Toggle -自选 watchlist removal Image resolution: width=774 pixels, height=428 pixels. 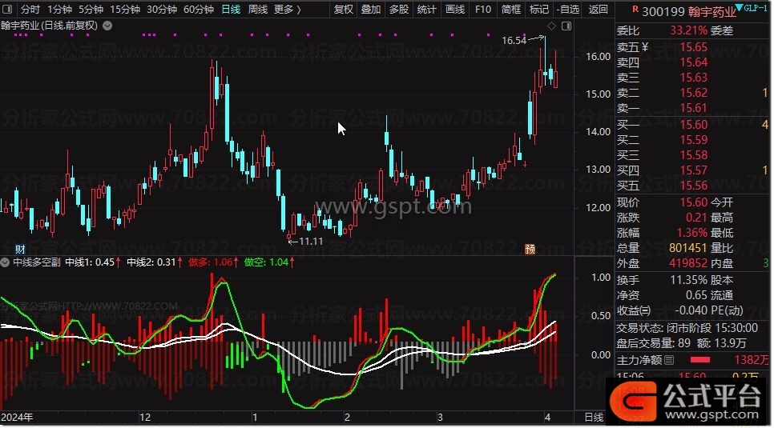[567, 9]
